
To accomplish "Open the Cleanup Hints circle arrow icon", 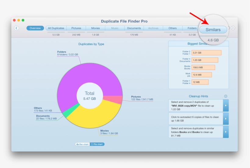I will tap(226, 96).
